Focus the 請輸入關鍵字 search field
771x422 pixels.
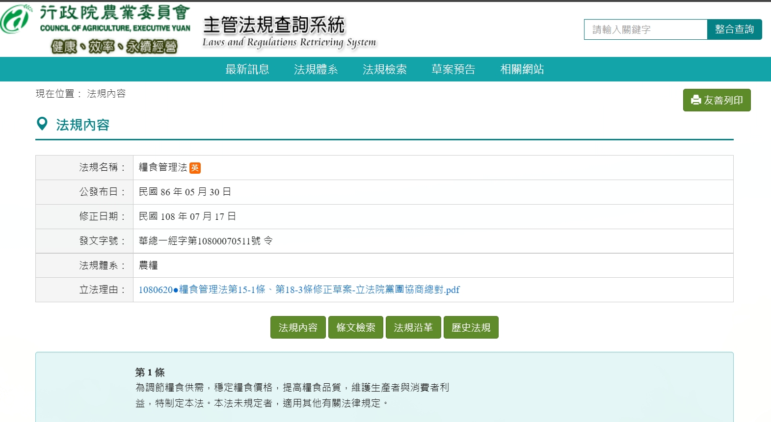[645, 29]
